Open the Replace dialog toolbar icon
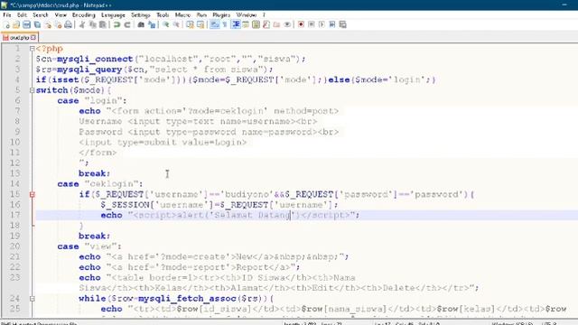 click(152, 24)
